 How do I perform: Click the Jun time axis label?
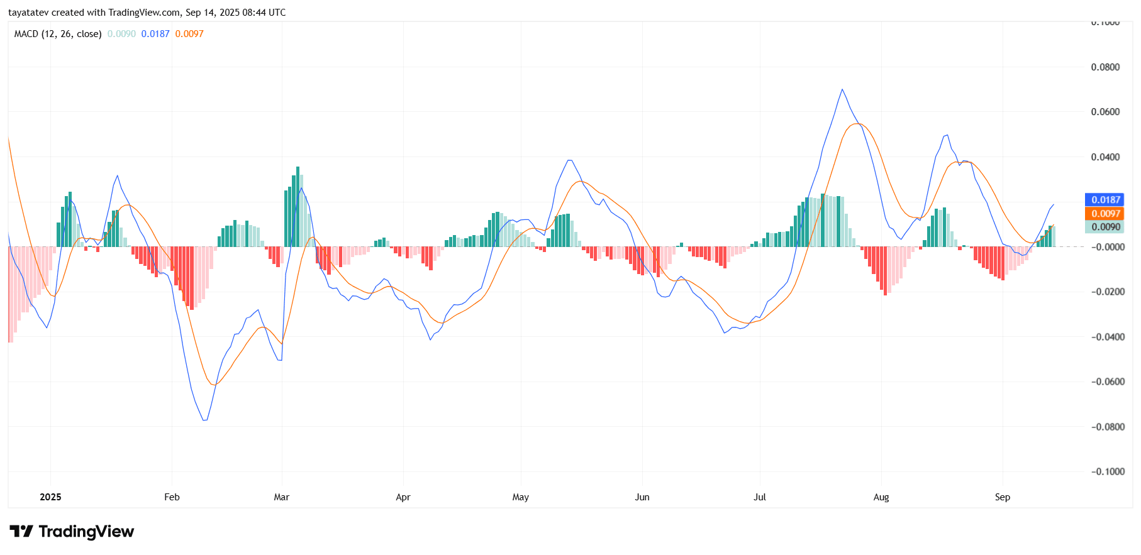tap(642, 497)
